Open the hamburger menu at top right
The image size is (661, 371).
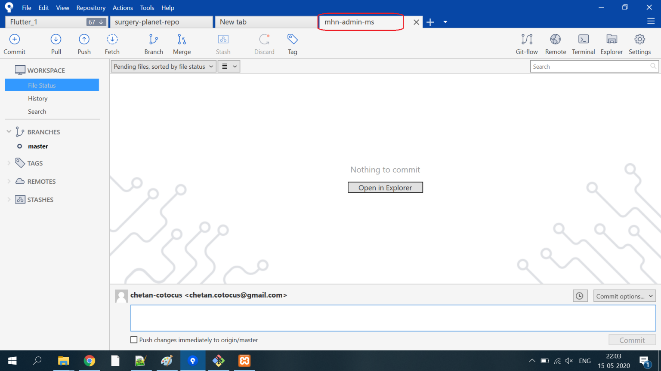651,21
